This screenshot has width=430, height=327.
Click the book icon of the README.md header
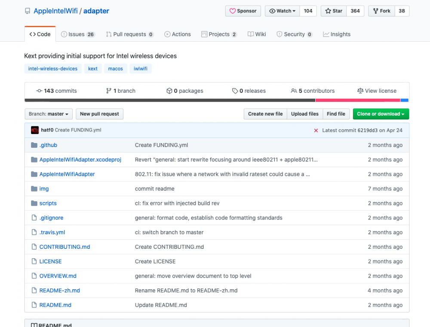pyautogui.click(x=34, y=325)
